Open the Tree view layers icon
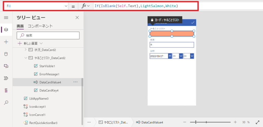The width and height of the screenshot is (263, 127). (x=6, y=30)
